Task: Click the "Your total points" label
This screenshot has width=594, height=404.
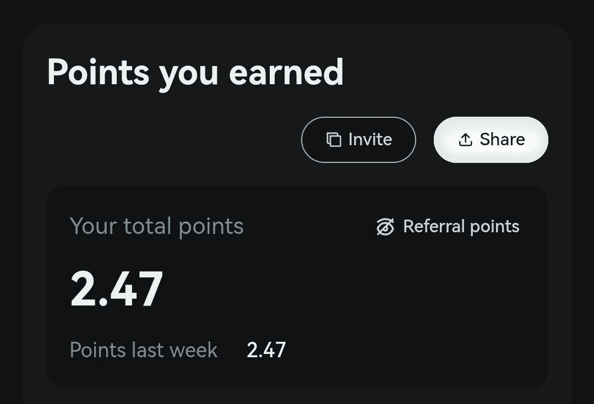Action: coord(156,226)
